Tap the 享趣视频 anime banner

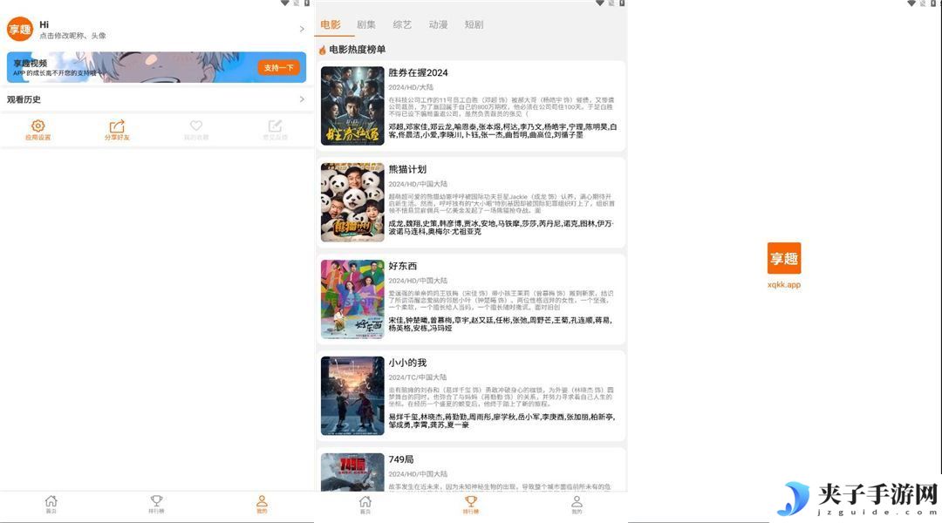(x=156, y=67)
